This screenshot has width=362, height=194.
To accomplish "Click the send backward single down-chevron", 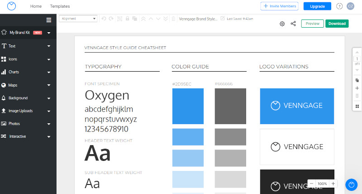I will click(158, 19).
